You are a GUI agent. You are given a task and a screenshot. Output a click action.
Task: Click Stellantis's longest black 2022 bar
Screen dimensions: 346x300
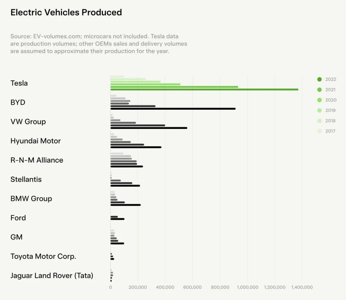point(125,186)
